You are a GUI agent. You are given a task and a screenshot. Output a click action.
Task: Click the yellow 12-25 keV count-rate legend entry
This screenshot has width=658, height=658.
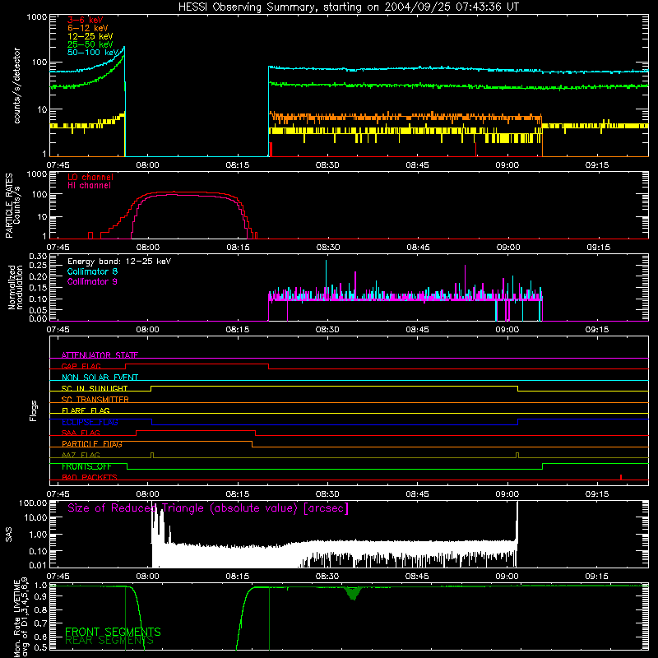click(x=90, y=36)
